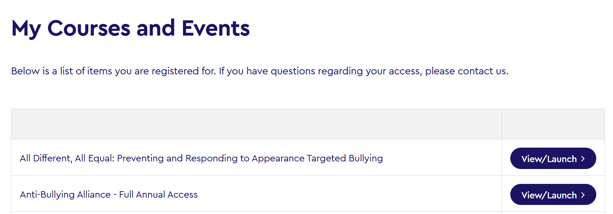
Task: Click the word "My" in page heading
Action: click(x=26, y=28)
